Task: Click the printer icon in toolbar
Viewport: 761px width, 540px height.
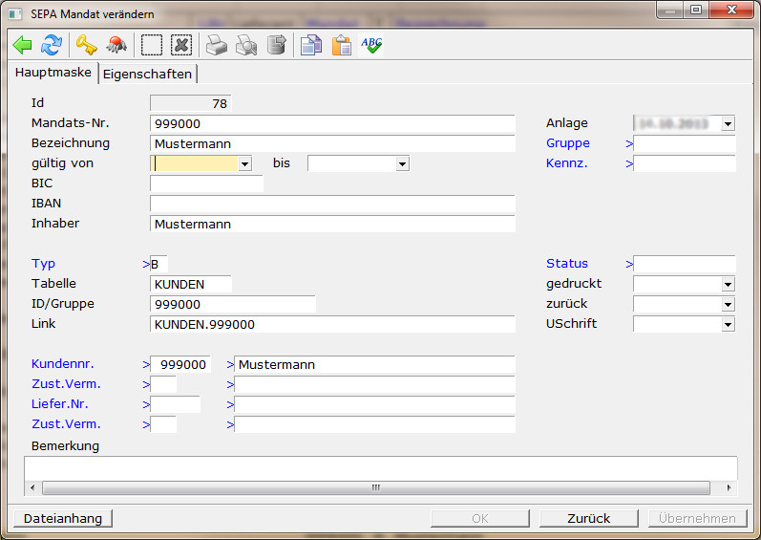Action: pos(218,45)
